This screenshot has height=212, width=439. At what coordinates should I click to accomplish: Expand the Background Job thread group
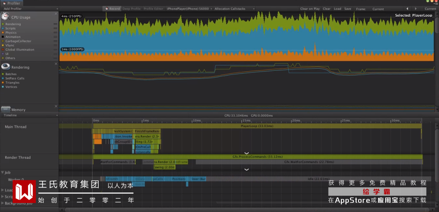coord(2,203)
